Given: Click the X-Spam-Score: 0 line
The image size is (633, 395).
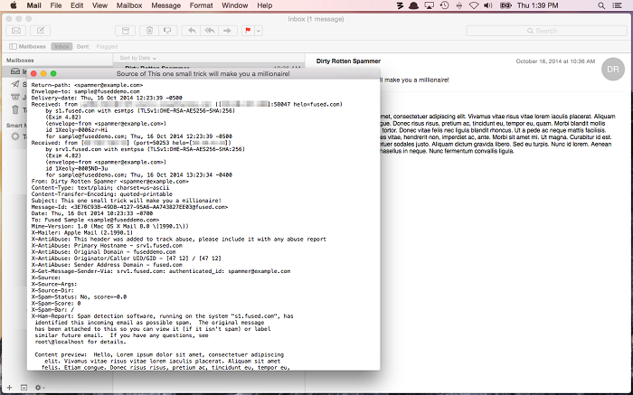Looking at the screenshot, I should 56,304.
